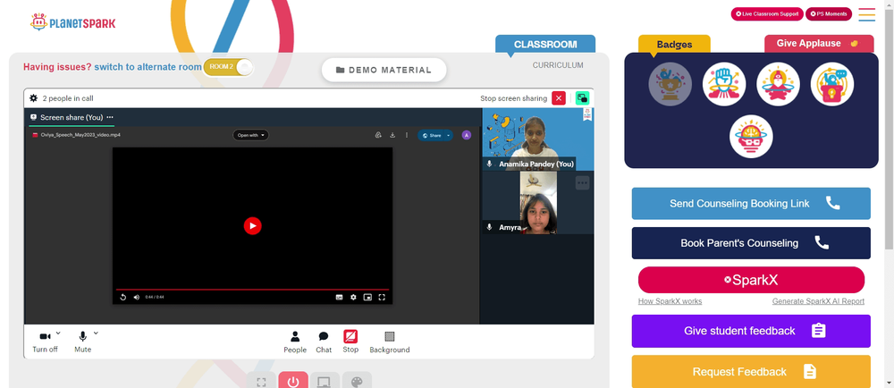
Task: Toggle the ROOM 2 alternate room switch
Action: [x=228, y=67]
